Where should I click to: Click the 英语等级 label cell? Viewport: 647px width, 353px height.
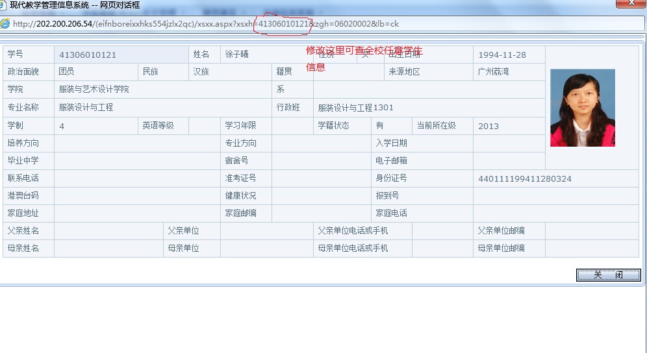[164, 126]
